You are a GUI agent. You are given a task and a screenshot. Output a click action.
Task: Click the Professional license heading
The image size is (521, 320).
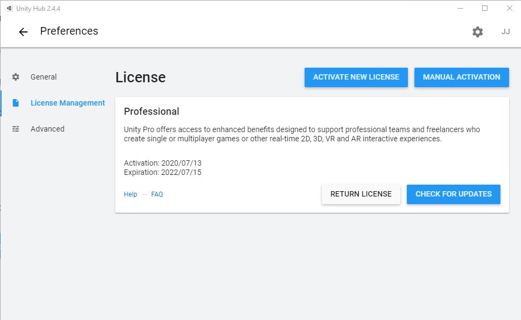click(151, 112)
